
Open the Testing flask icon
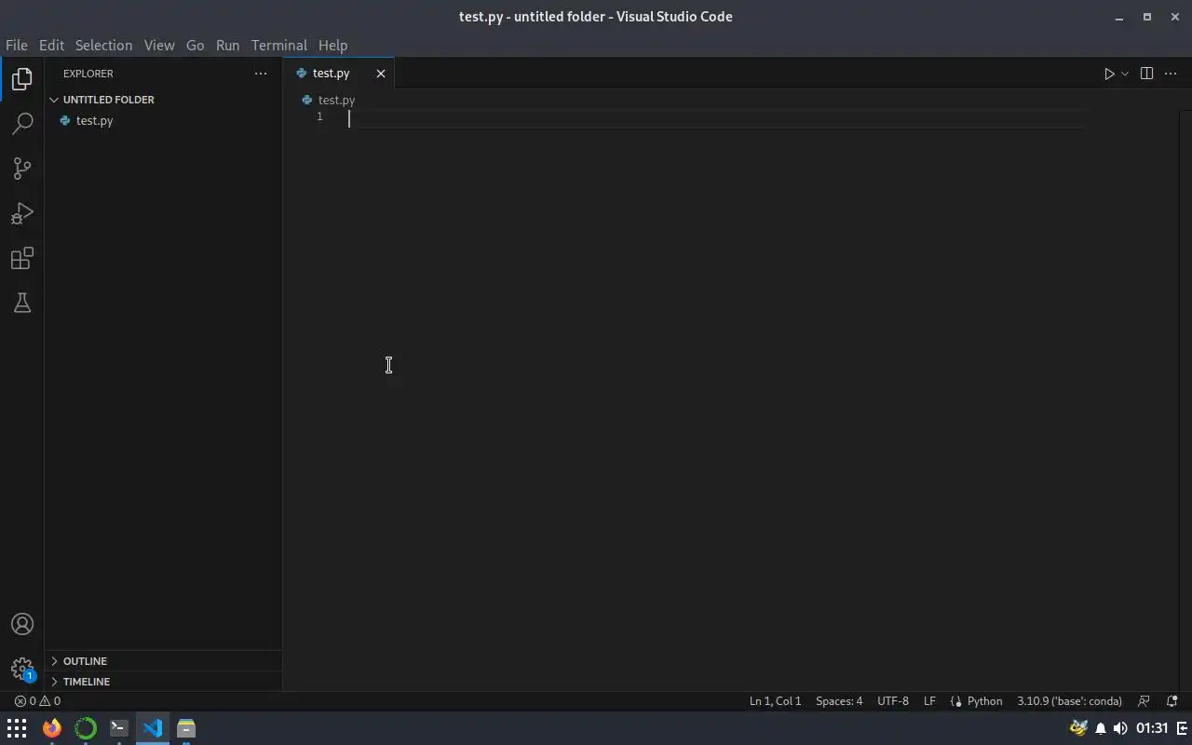point(22,303)
